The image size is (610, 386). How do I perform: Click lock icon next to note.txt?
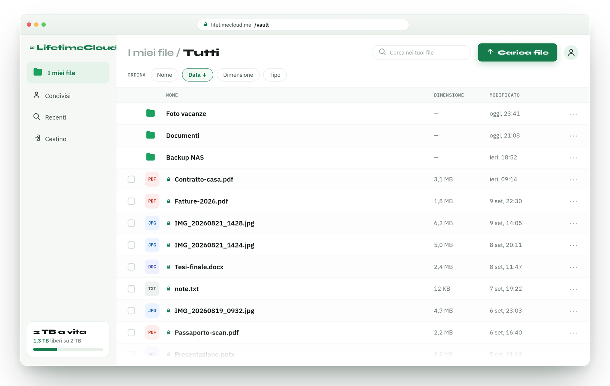[x=169, y=288]
